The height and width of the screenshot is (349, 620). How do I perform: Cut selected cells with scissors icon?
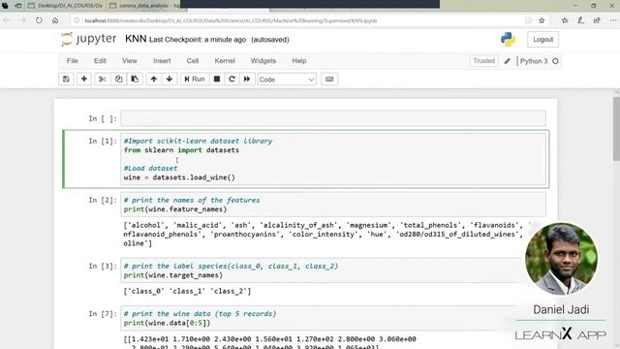102,79
